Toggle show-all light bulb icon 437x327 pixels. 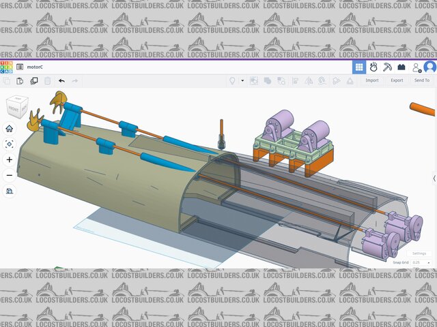(232, 80)
